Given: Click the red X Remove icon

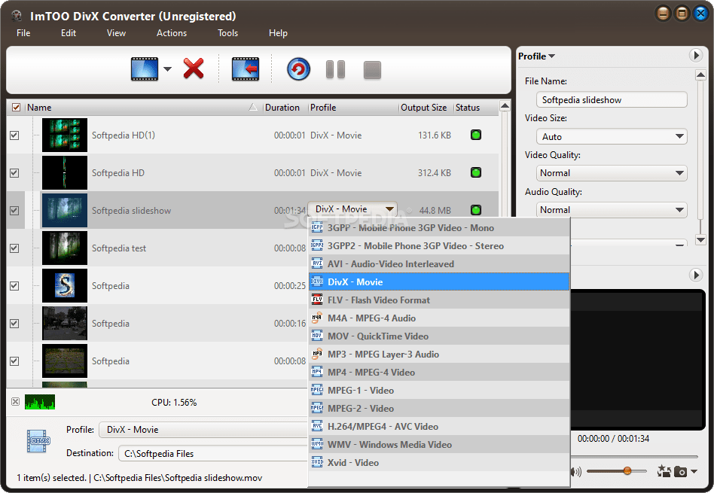Looking at the screenshot, I should [194, 68].
